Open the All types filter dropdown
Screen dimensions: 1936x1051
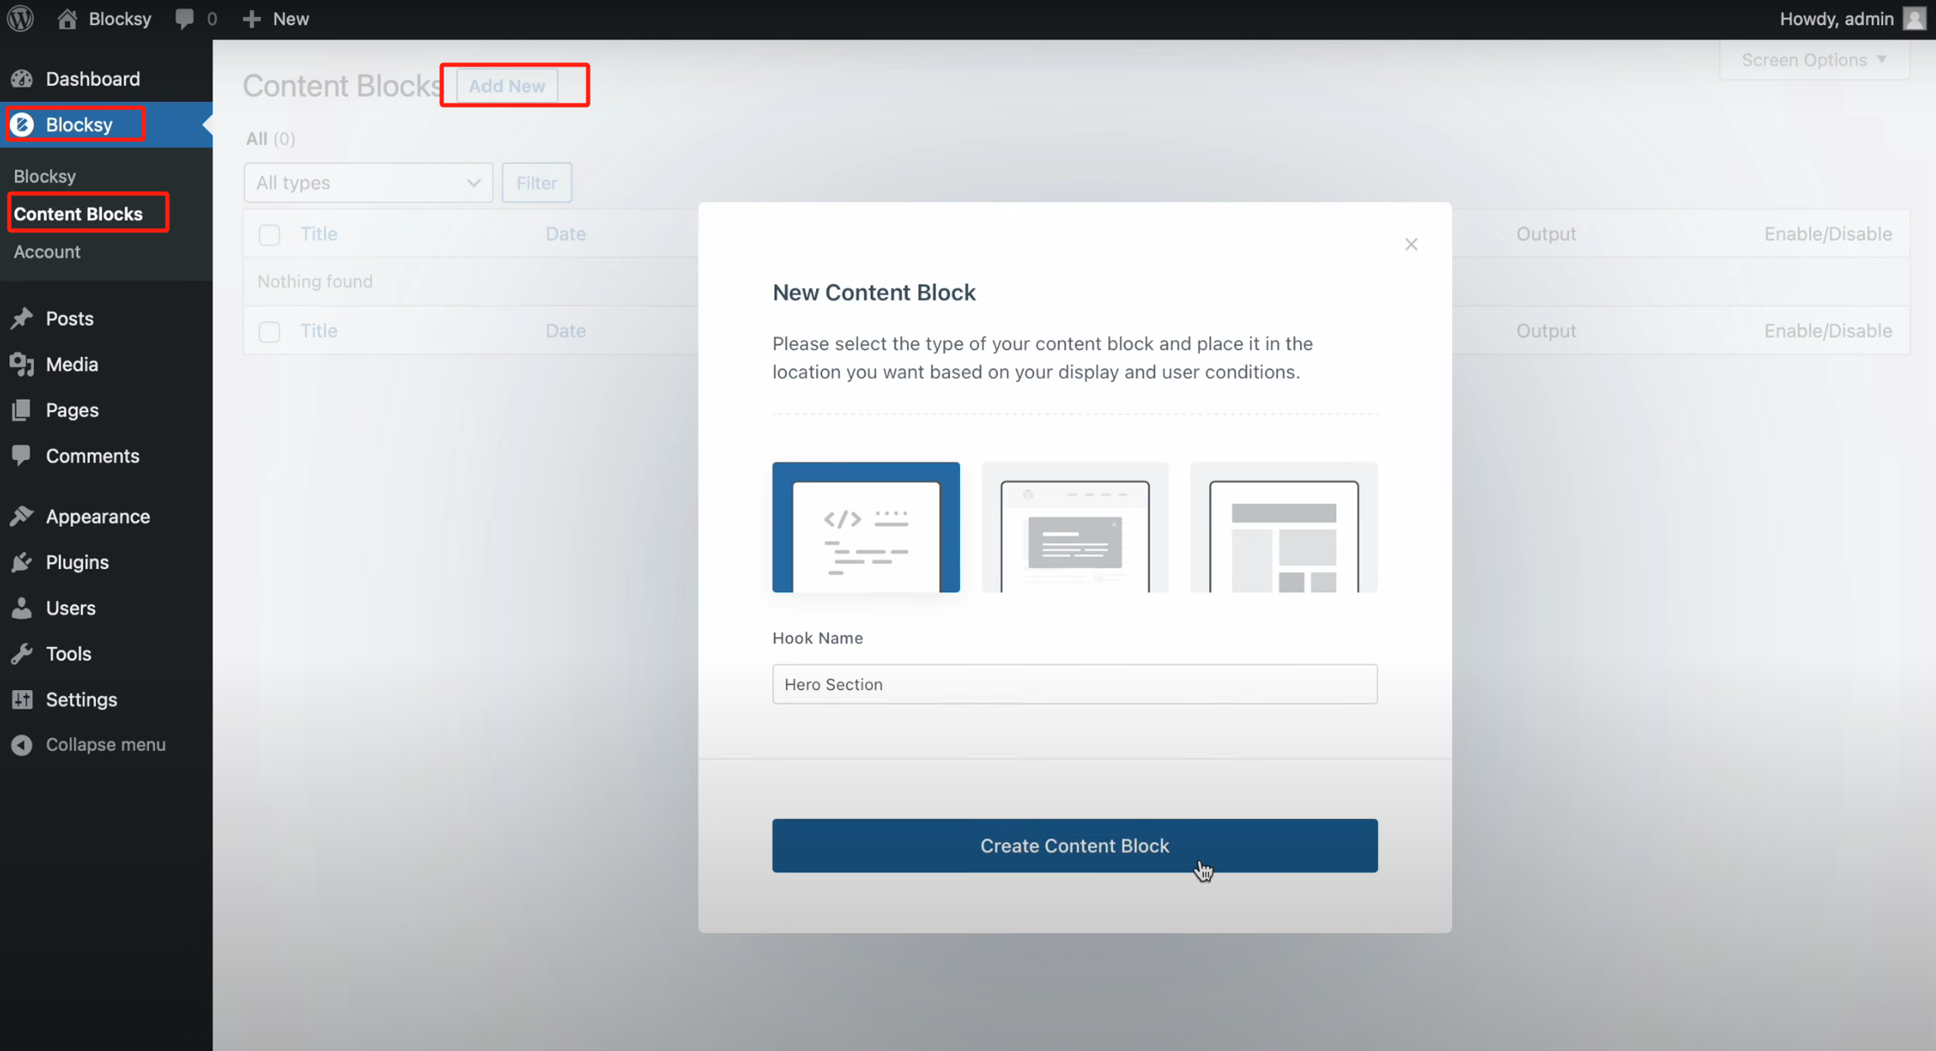(x=368, y=183)
